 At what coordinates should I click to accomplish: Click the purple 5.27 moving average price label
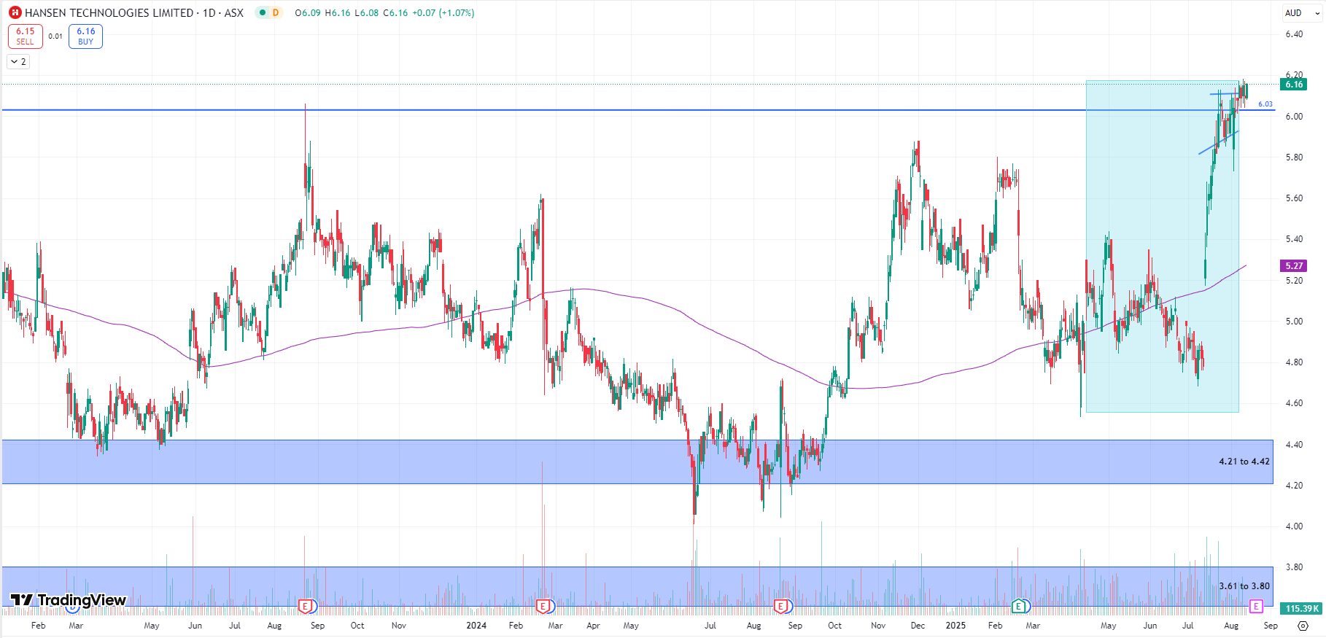(1294, 266)
